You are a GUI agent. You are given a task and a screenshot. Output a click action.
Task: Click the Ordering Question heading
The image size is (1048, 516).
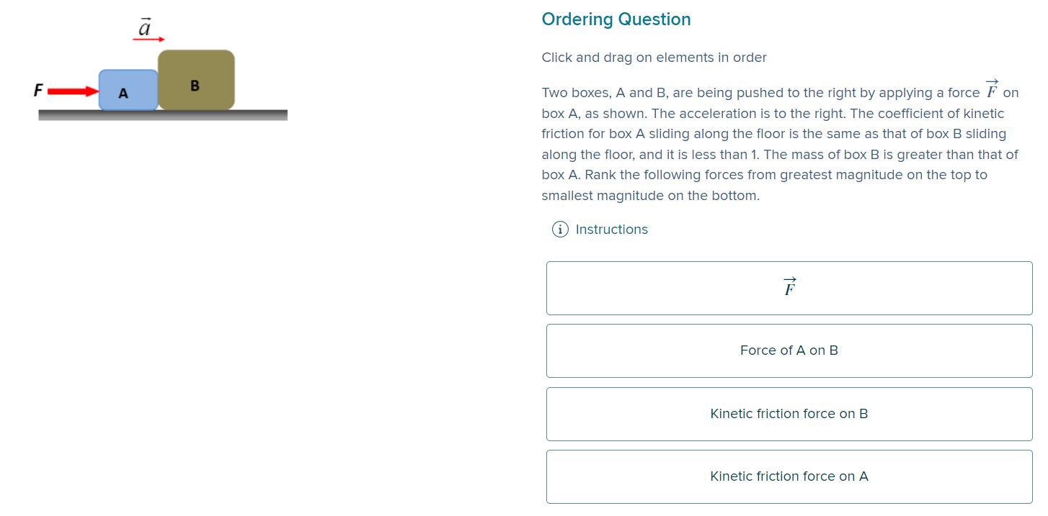pyautogui.click(x=616, y=19)
